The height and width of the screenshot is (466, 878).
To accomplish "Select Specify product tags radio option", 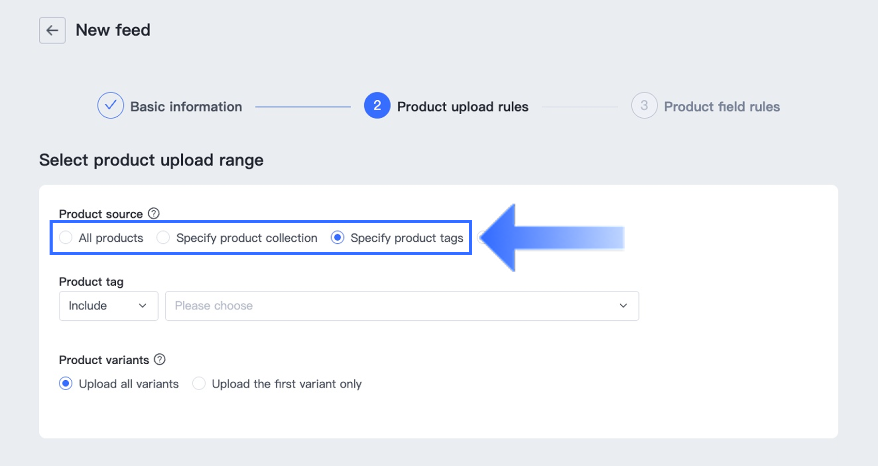I will coord(338,238).
